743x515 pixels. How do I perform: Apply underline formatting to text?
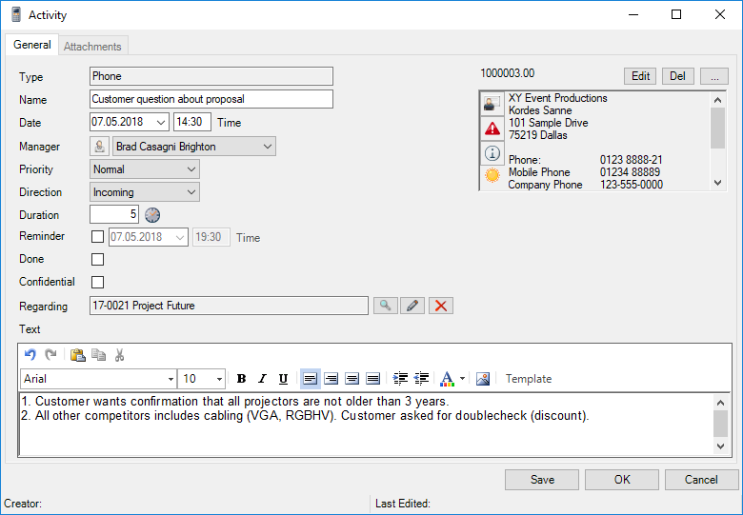283,379
